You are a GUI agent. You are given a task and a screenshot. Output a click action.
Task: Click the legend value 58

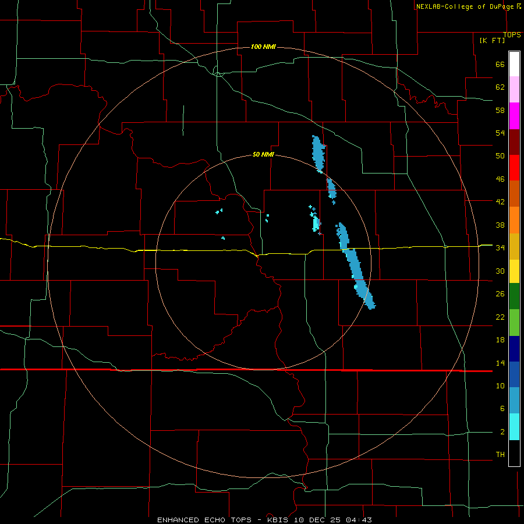coord(500,110)
